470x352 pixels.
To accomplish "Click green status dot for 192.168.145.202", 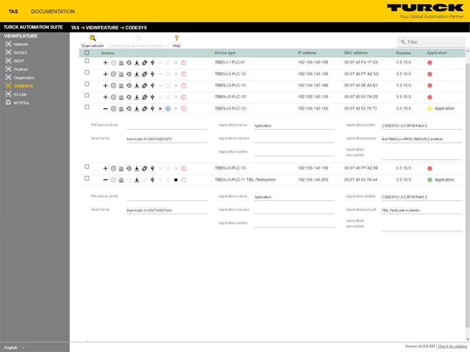I will click(429, 180).
